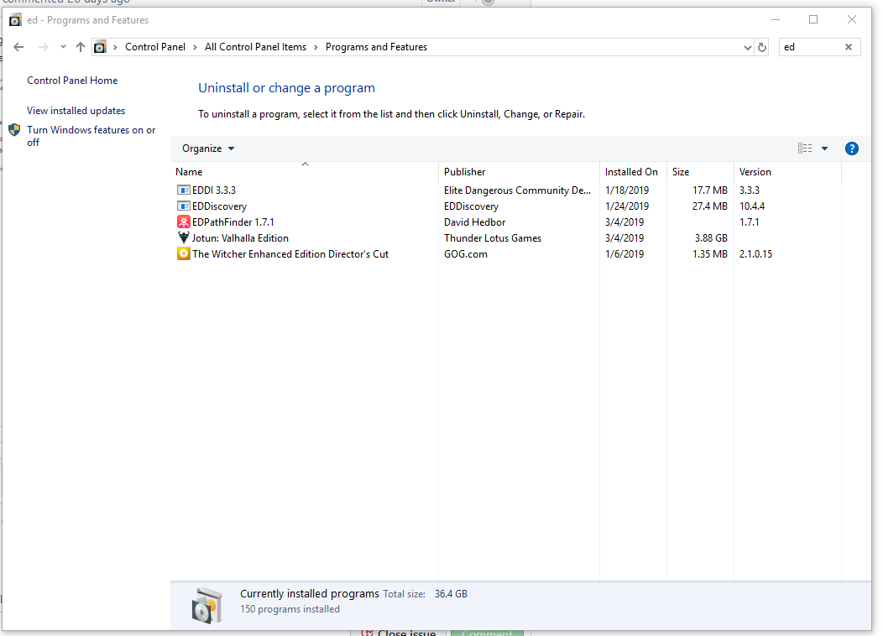Click the 27.4 MB size value
This screenshot has height=636, width=883.
(x=709, y=206)
